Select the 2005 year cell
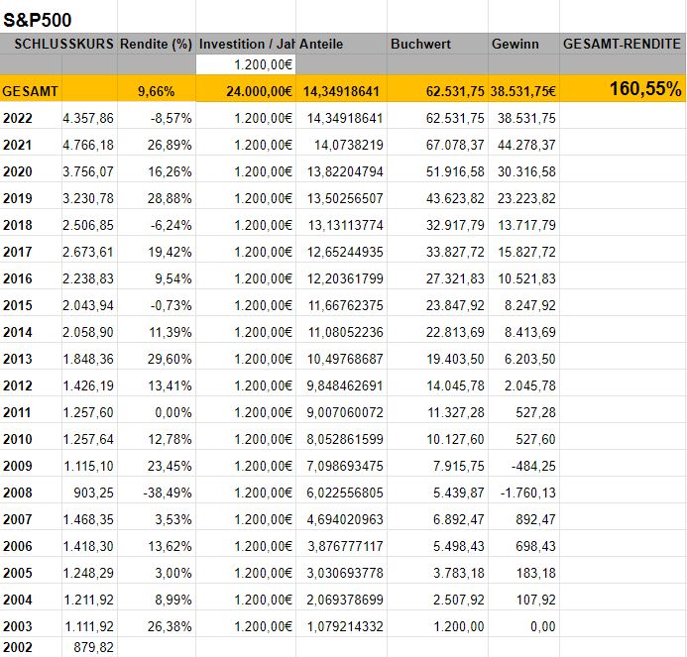The image size is (687, 657). pos(18,573)
